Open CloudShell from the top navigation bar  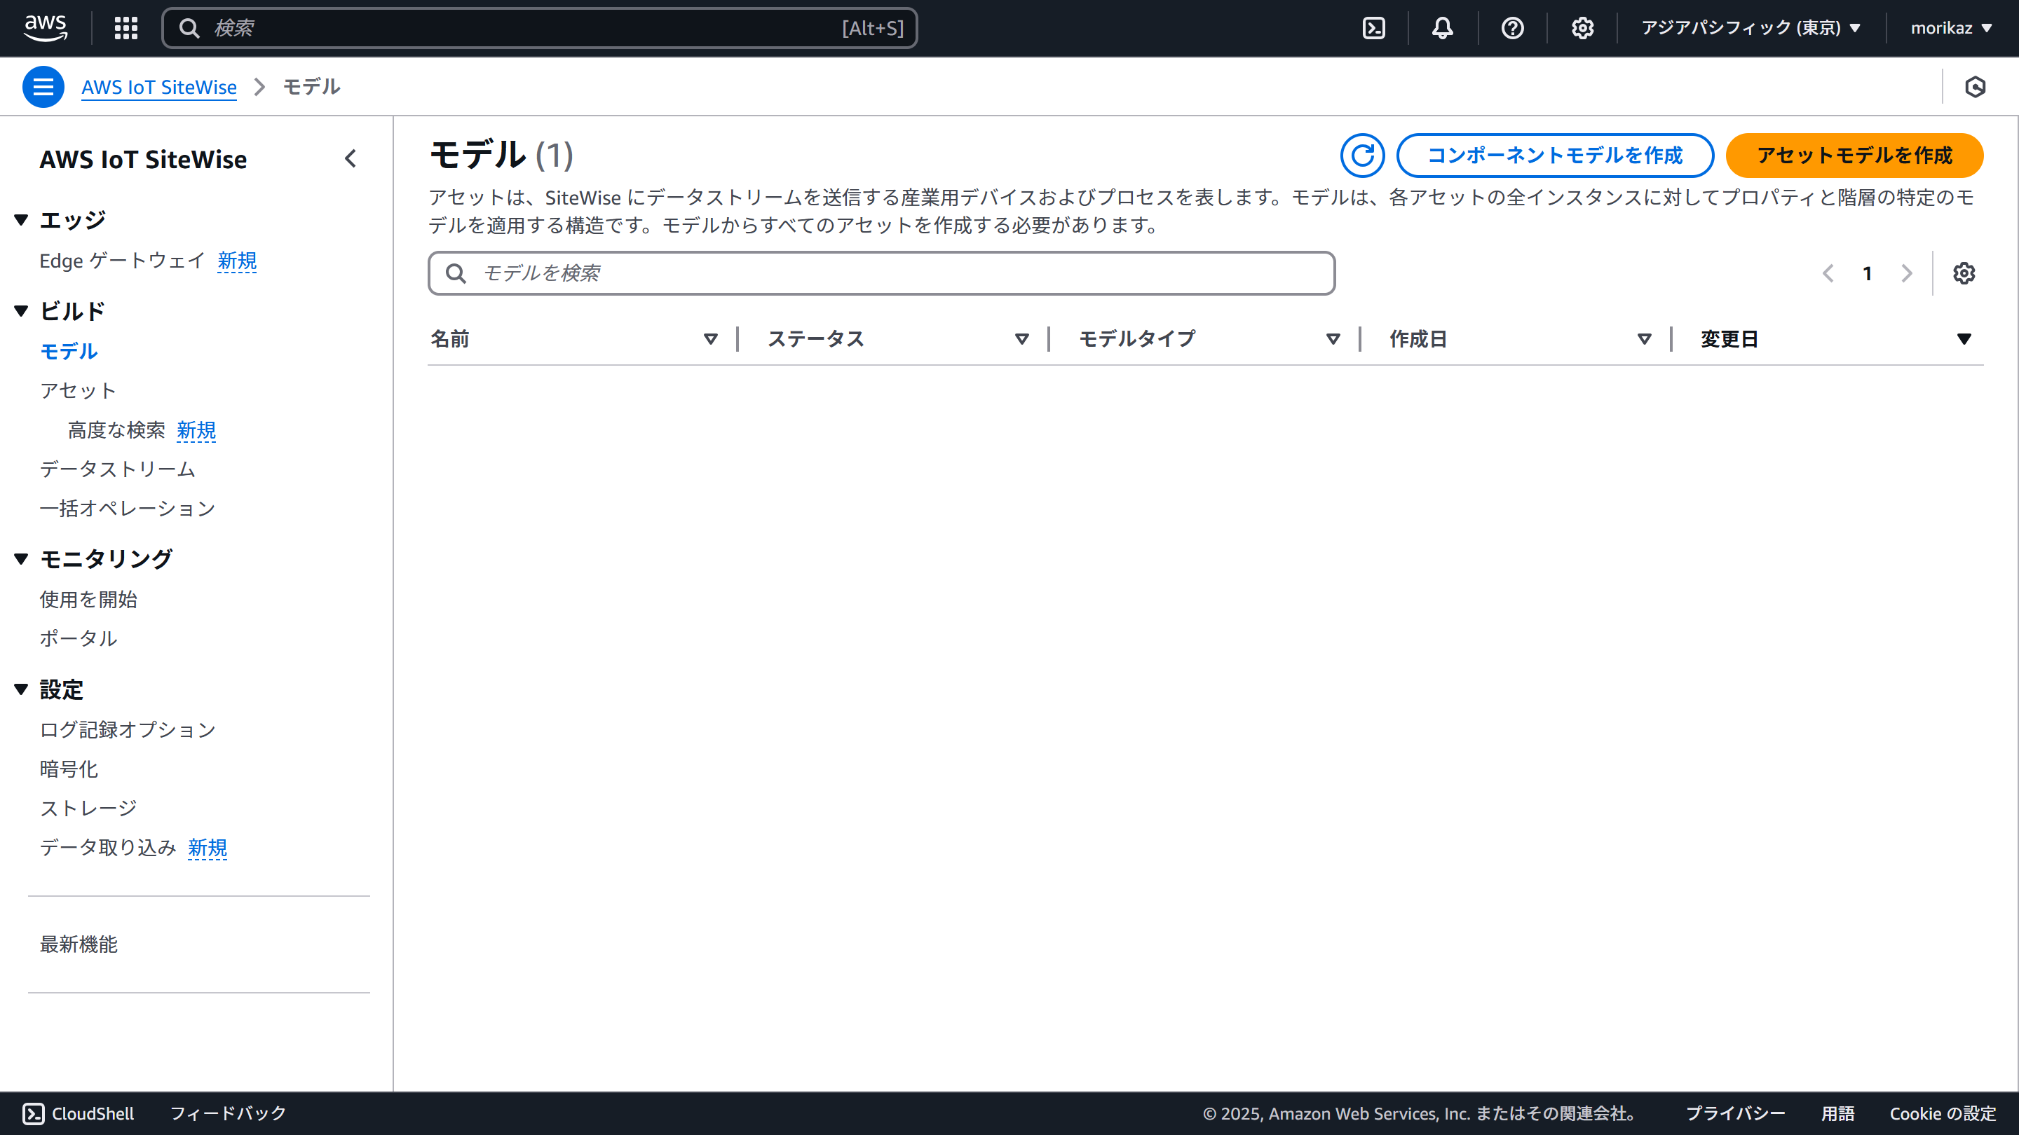coord(1373,28)
